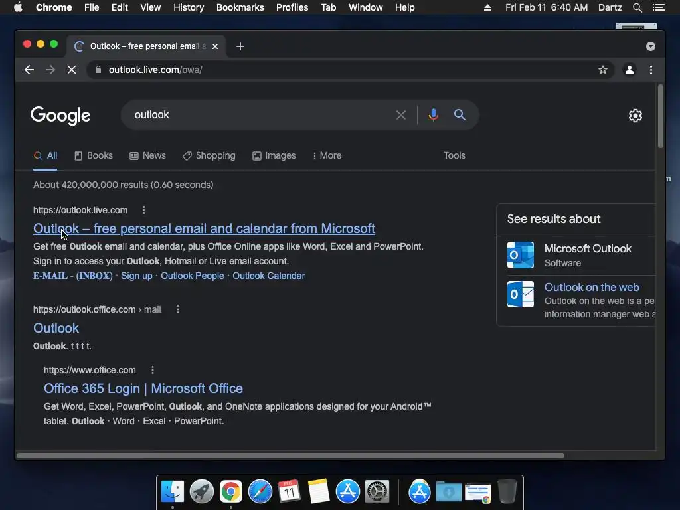Image resolution: width=680 pixels, height=510 pixels.
Task: Open the Trash in the Dock
Action: [507, 492]
